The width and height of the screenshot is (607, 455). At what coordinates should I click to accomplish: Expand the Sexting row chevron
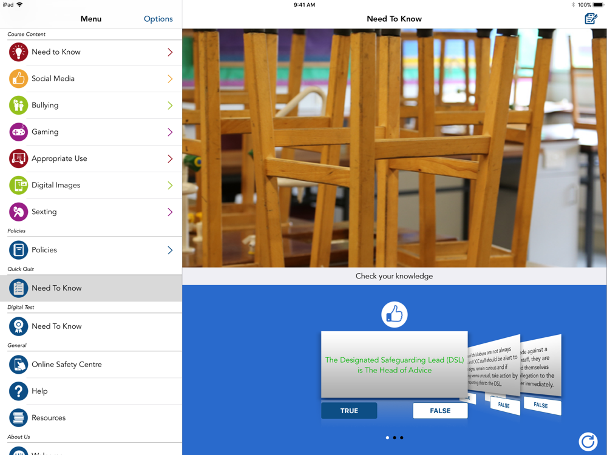(170, 212)
